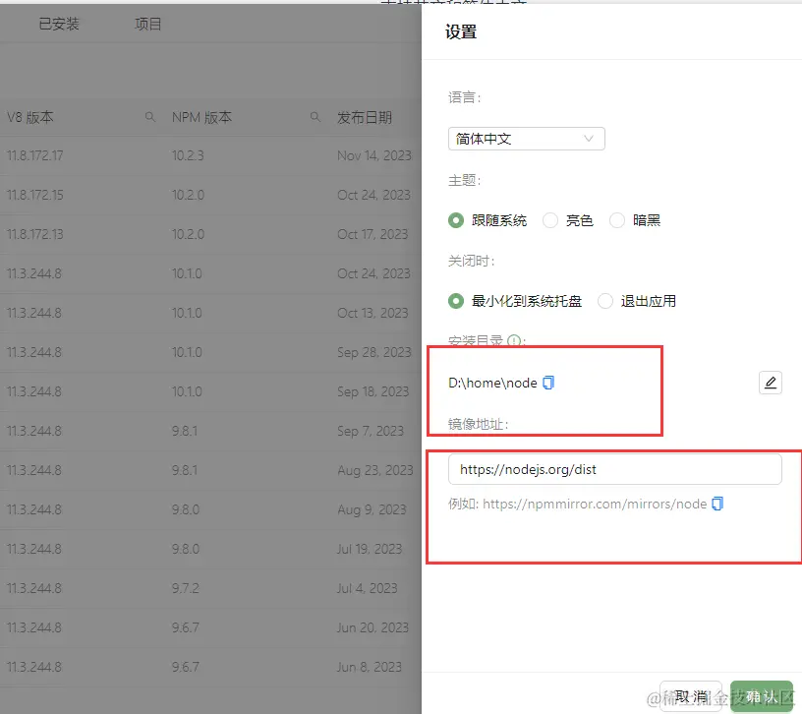Edit the install directory with pencil icon

[771, 383]
